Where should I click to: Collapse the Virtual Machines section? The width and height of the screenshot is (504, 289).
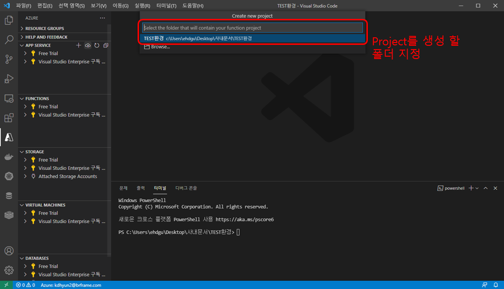click(x=22, y=205)
